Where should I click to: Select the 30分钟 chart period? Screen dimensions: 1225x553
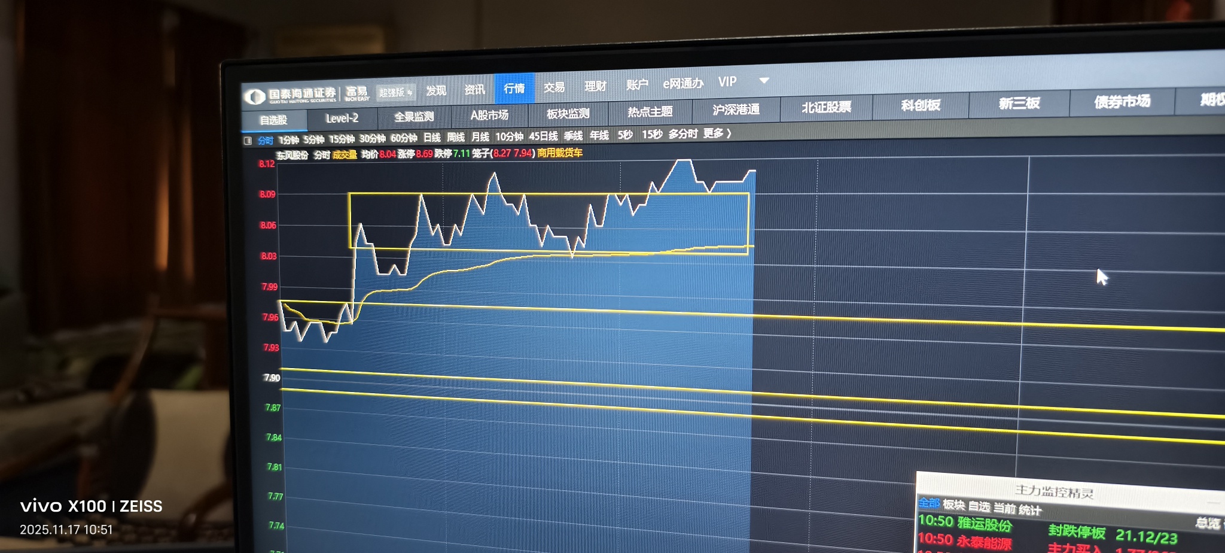tap(372, 138)
